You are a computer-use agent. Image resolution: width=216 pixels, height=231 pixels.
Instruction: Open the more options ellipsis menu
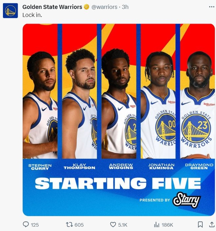point(211,7)
